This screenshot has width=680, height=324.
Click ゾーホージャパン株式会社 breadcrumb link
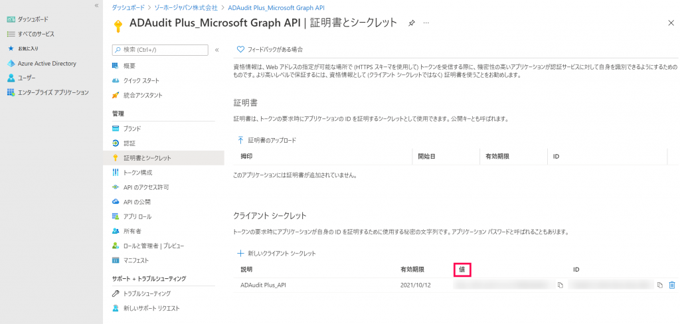tap(185, 7)
